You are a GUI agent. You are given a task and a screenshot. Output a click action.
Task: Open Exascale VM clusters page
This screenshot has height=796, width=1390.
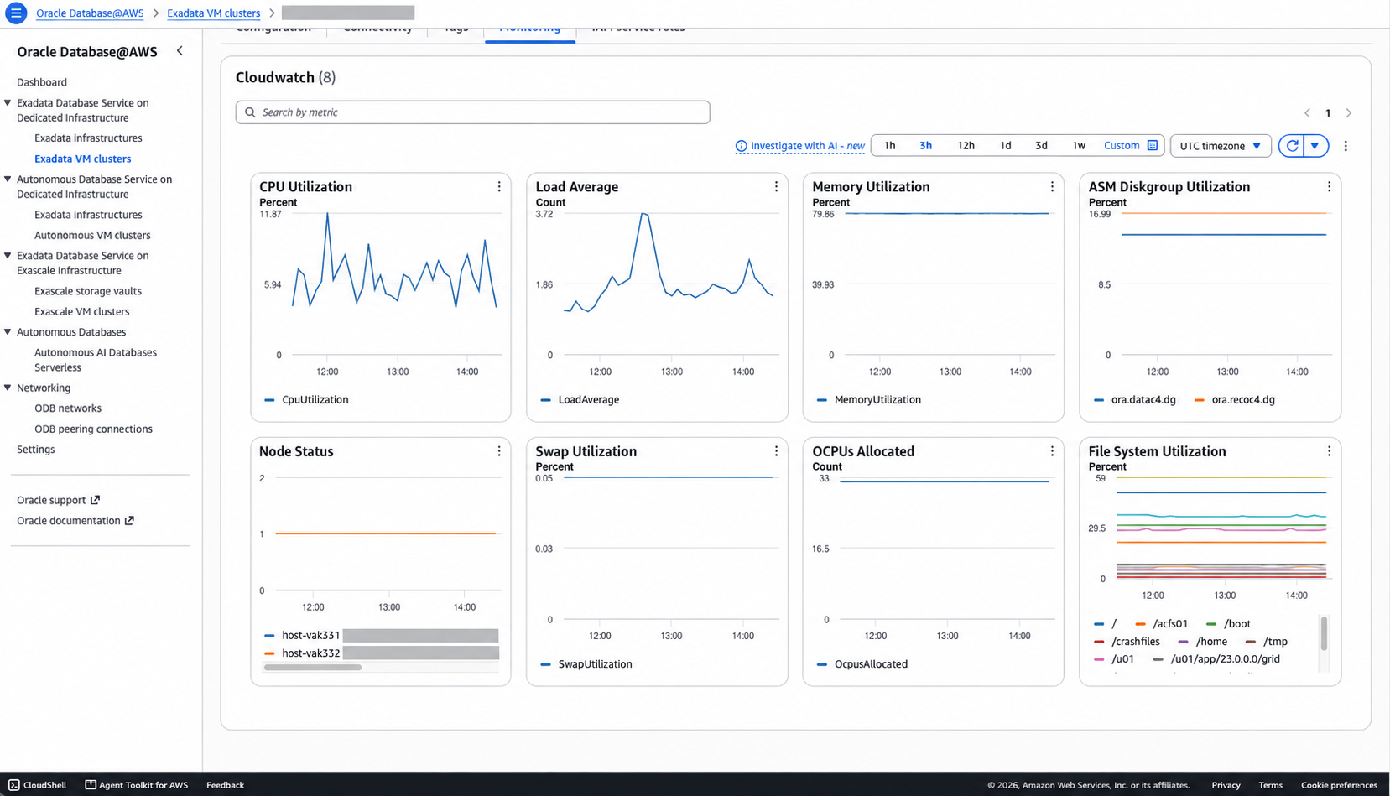coord(81,312)
